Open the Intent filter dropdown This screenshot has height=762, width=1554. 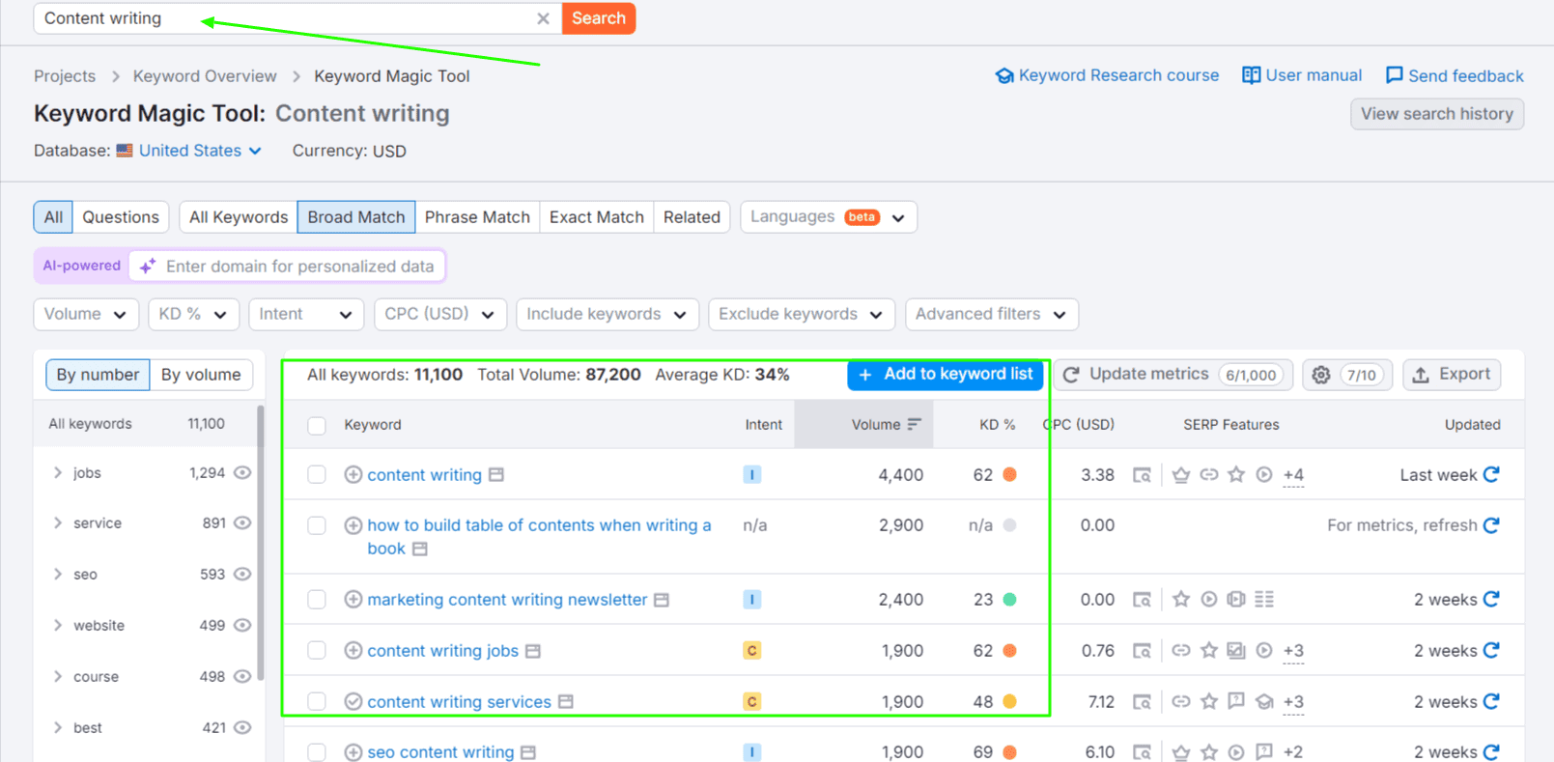pyautogui.click(x=306, y=314)
